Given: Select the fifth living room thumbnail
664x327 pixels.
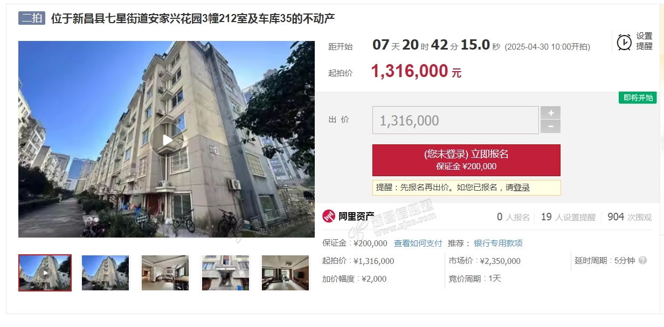Looking at the screenshot, I should pos(285,273).
